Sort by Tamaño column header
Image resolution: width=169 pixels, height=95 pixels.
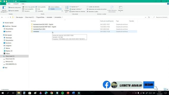(132, 21)
